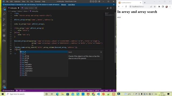172x96 pixels.
Task: Dismiss the Restricted Mode banner
Action: (x=114, y=5)
